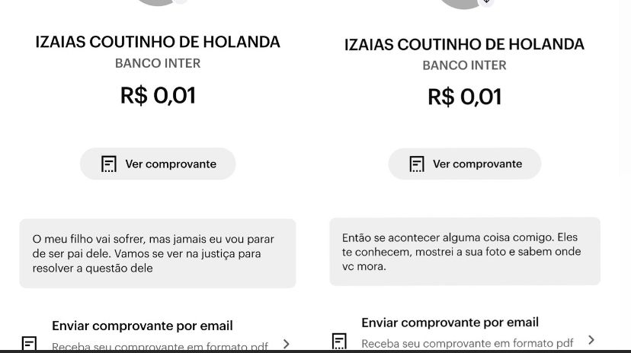Click BANCO INTER label on left screen
This screenshot has height=353, width=631.
[x=158, y=64]
